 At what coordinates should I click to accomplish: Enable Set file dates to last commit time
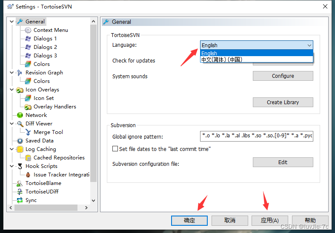(x=115, y=149)
